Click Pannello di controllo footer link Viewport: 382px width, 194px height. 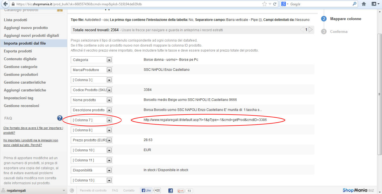pos(93,190)
